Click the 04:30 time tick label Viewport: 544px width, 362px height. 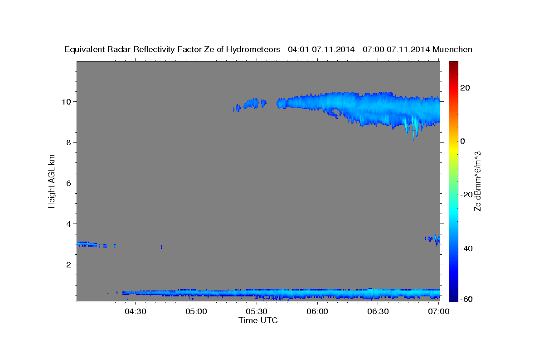pos(135,311)
